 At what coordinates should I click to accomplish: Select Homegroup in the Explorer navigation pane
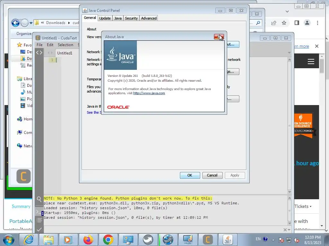[x=24, y=119]
